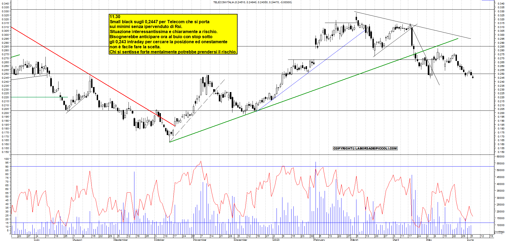Click the 40000 volume scale label
This screenshot has height=241, width=505.
coord(500,184)
